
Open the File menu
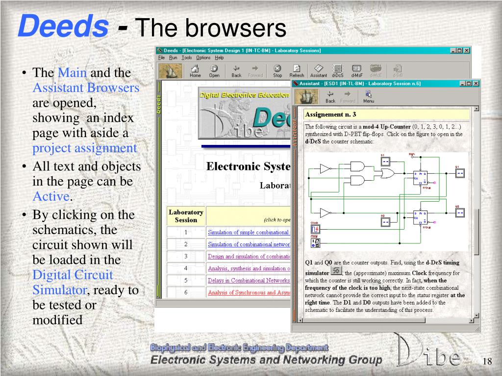point(161,58)
